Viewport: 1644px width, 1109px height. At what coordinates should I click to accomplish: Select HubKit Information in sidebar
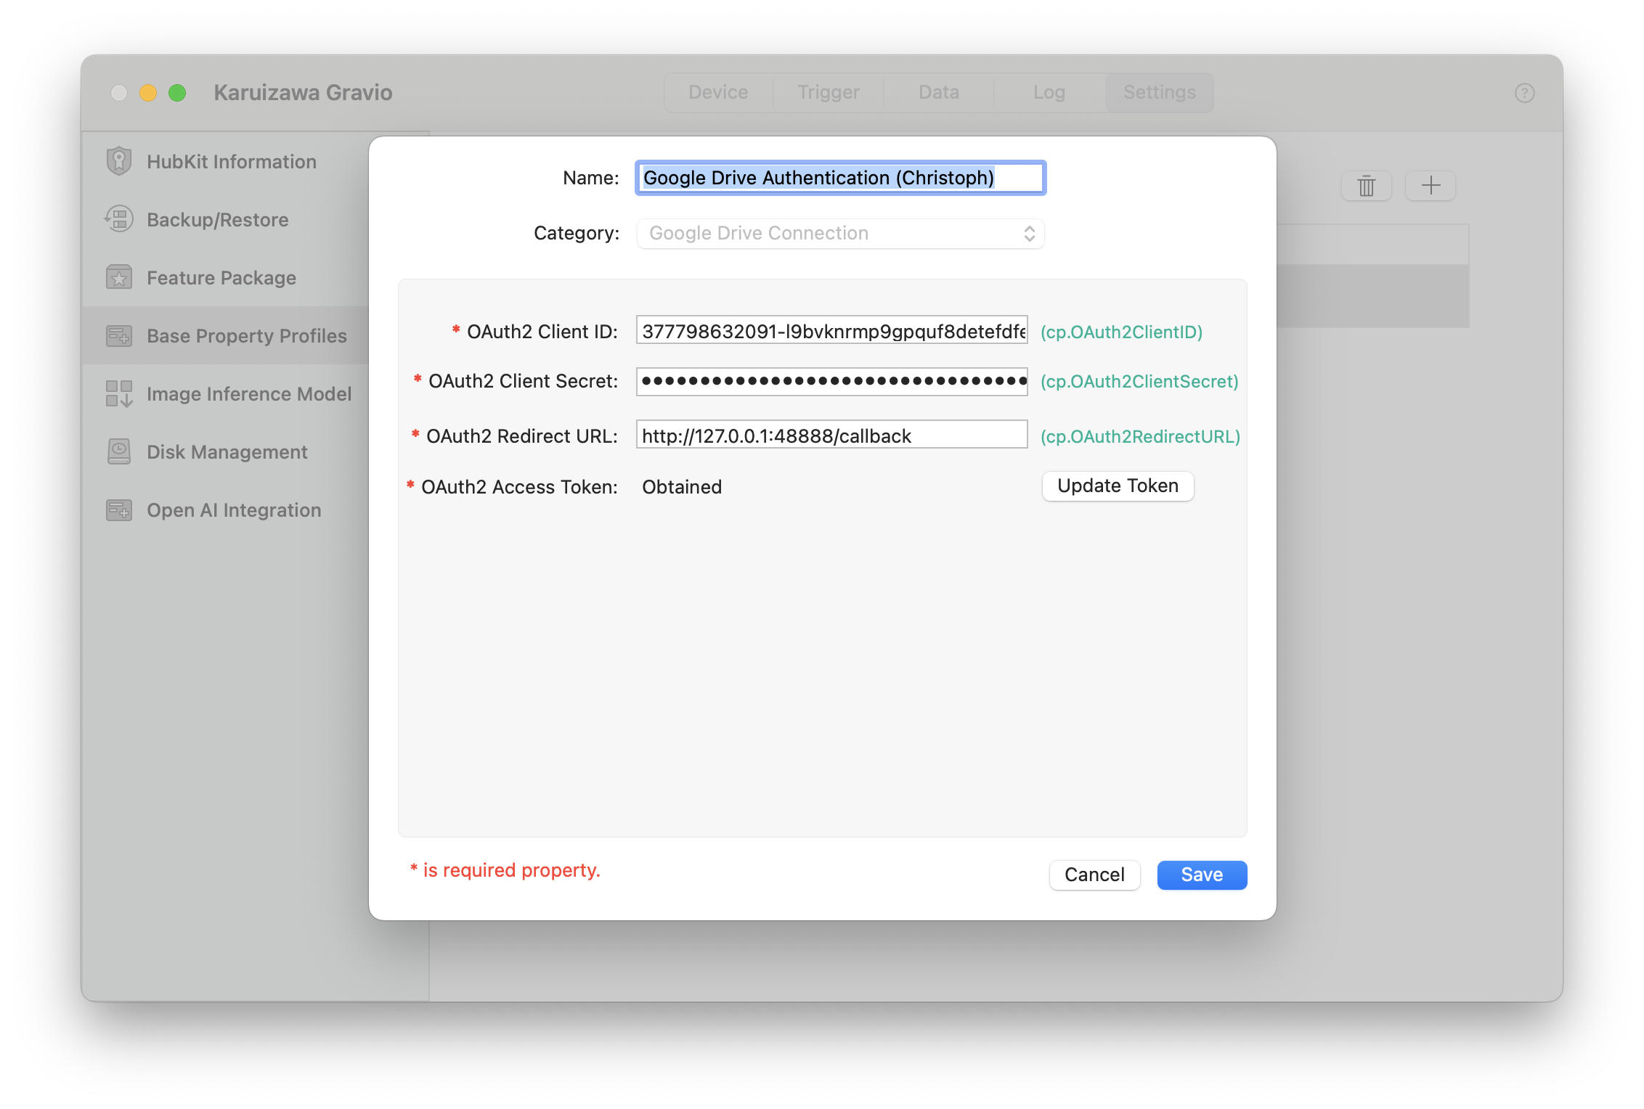pyautogui.click(x=226, y=161)
